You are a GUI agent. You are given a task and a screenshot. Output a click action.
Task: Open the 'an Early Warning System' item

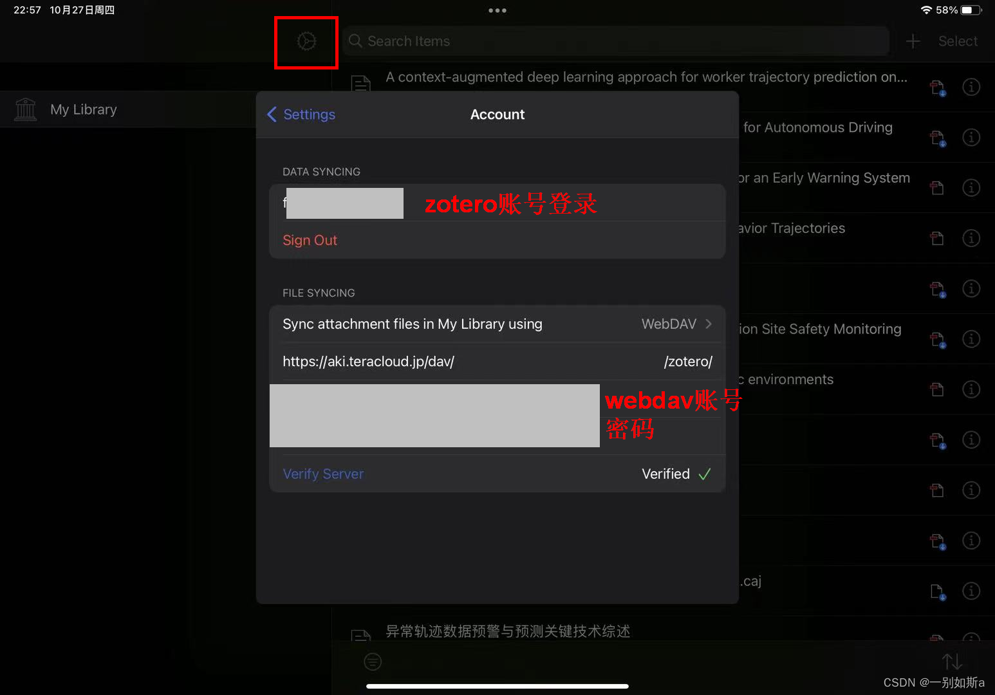(x=824, y=178)
